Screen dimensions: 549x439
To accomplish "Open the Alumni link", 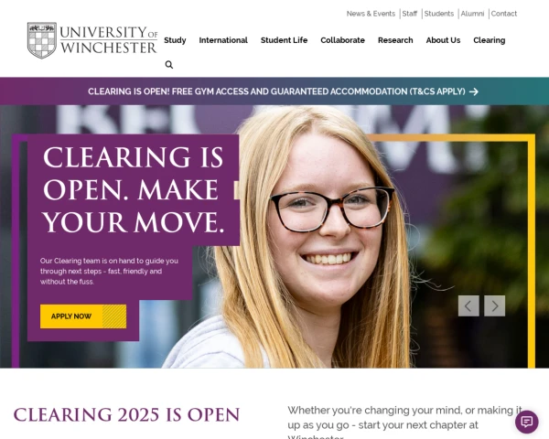I will tap(472, 14).
